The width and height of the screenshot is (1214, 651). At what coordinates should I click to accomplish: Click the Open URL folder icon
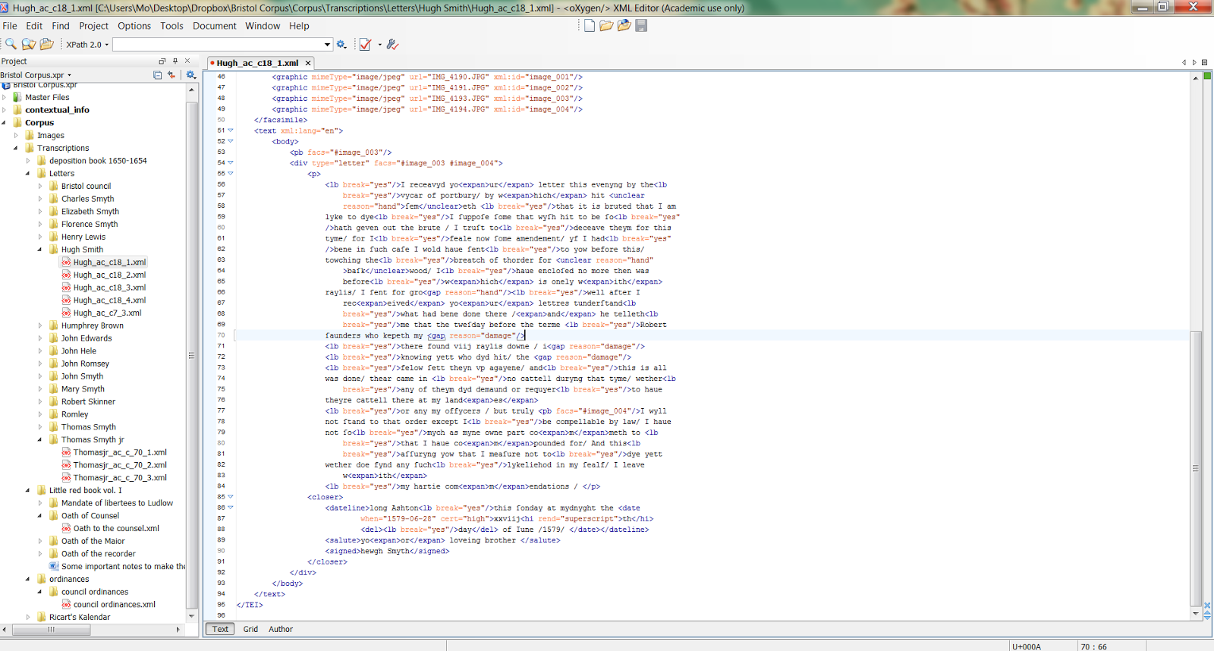pyautogui.click(x=624, y=26)
